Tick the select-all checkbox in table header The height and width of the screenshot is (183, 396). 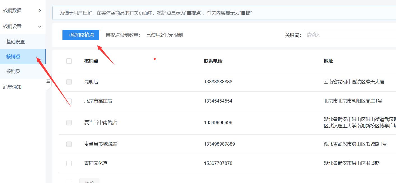[x=69, y=61]
